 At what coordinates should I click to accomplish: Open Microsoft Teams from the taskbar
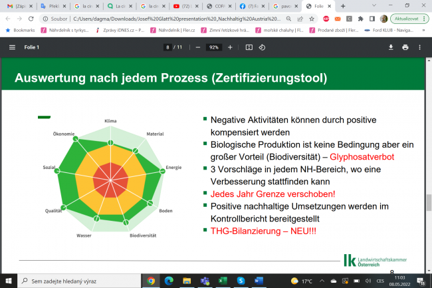205,281
